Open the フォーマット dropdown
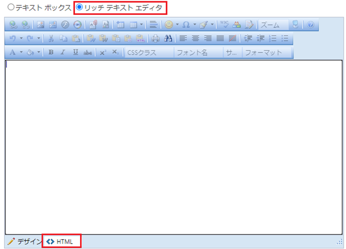346x249 pixels. click(267, 52)
